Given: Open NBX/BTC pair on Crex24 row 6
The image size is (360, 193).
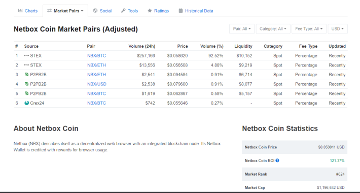Looking at the screenshot, I should pos(97,103).
